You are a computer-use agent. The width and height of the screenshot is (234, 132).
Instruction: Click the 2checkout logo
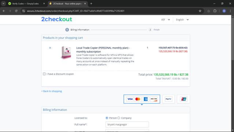tap(56, 19)
